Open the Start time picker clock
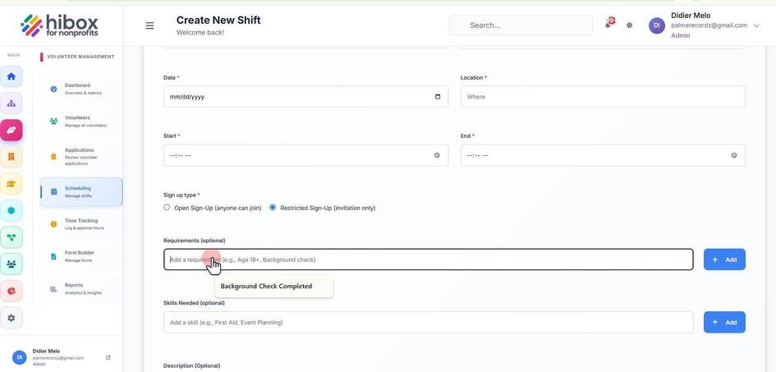This screenshot has width=776, height=372. pyautogui.click(x=437, y=155)
